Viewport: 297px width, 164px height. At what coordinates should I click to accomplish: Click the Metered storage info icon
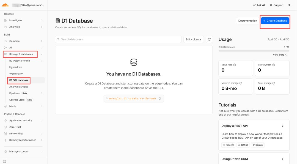[241, 83]
